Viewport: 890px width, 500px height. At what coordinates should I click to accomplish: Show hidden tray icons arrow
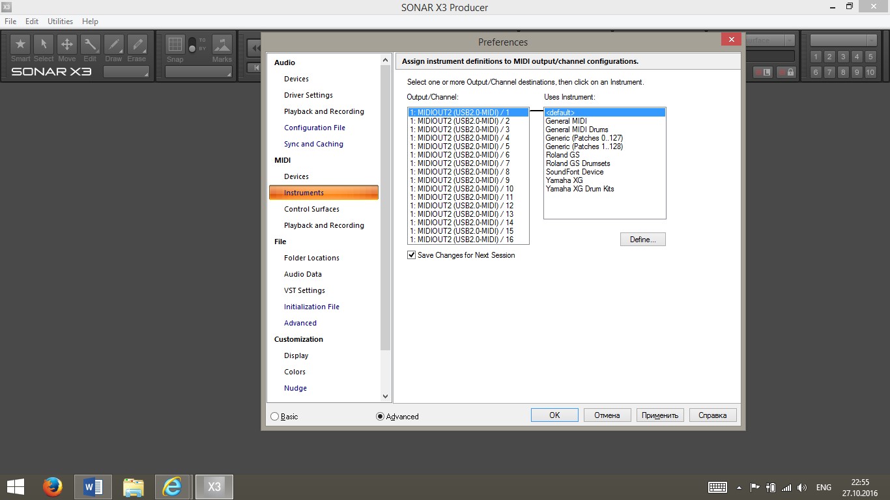point(739,488)
